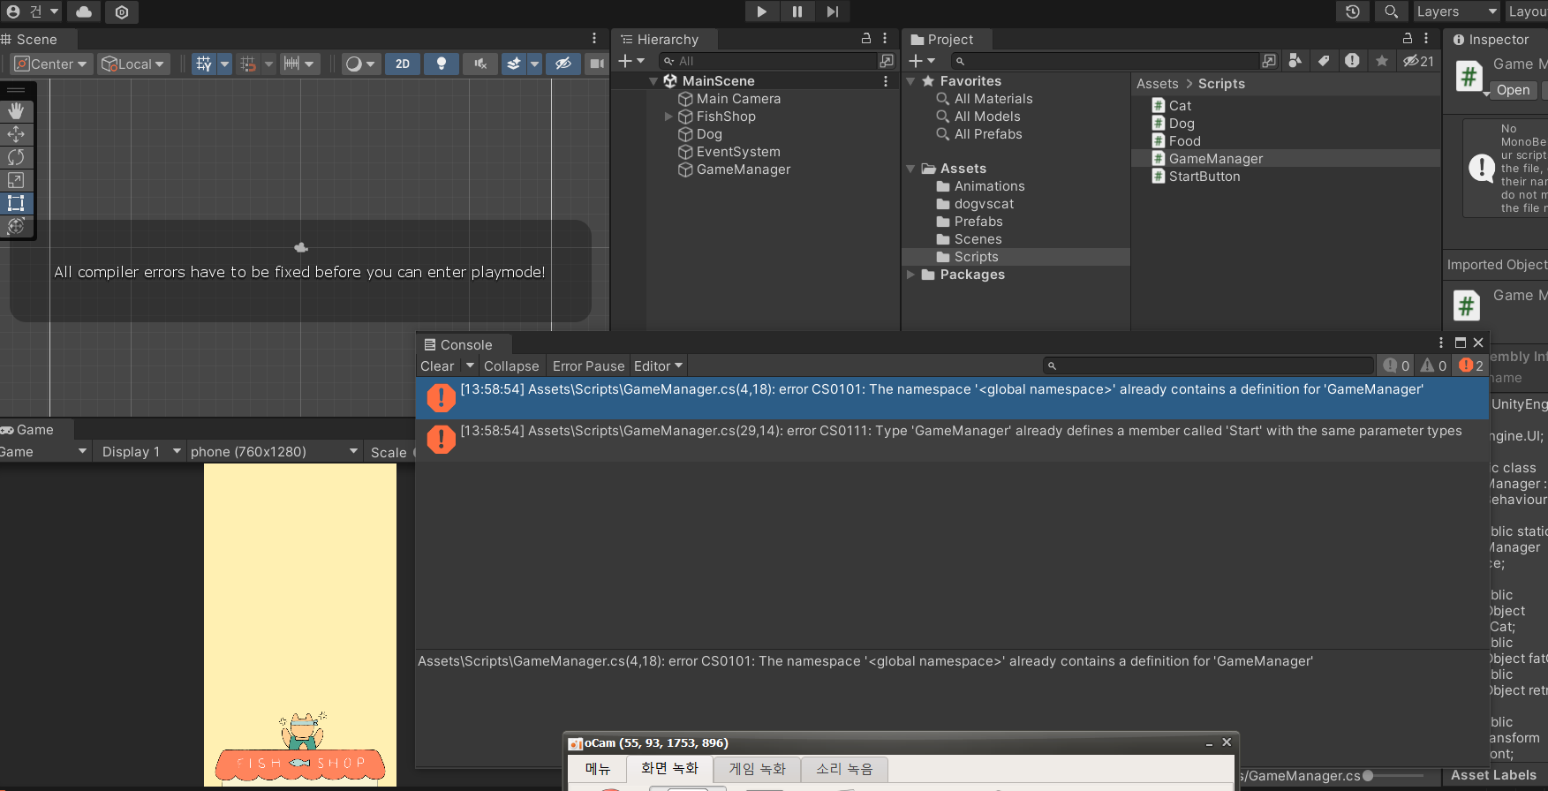Click the Play button
The height and width of the screenshot is (791, 1548).
pos(761,11)
